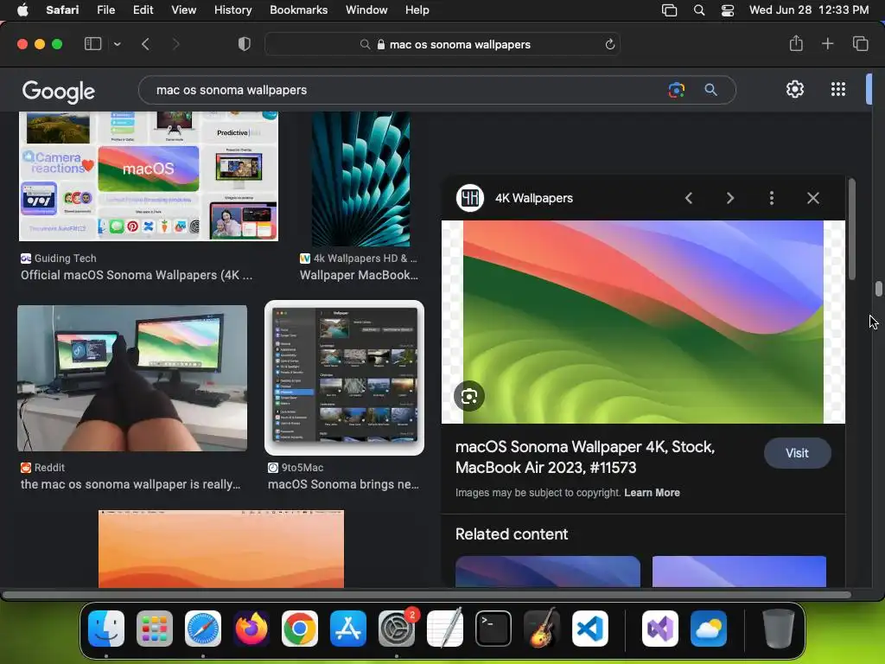Click the large Sonoma wallpaper preview image
Viewport: 885px width, 664px height.
(643, 322)
